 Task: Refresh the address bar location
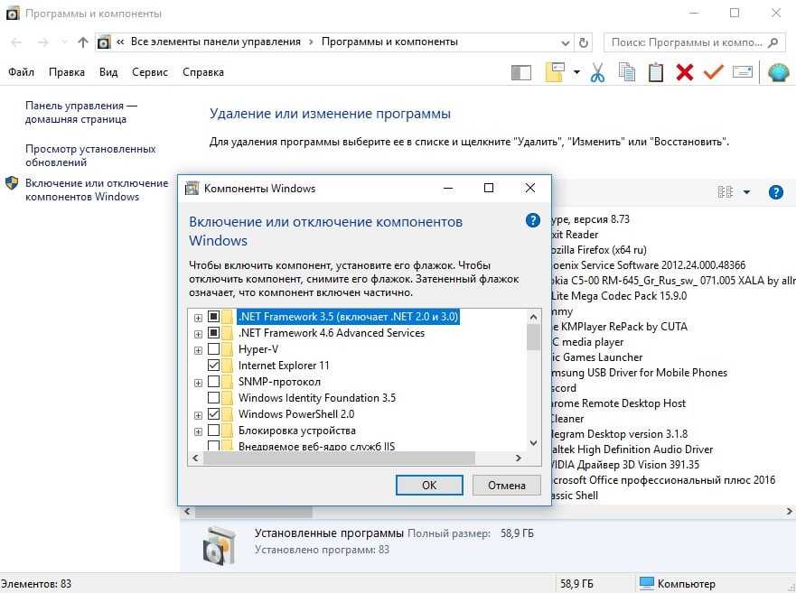tap(584, 42)
